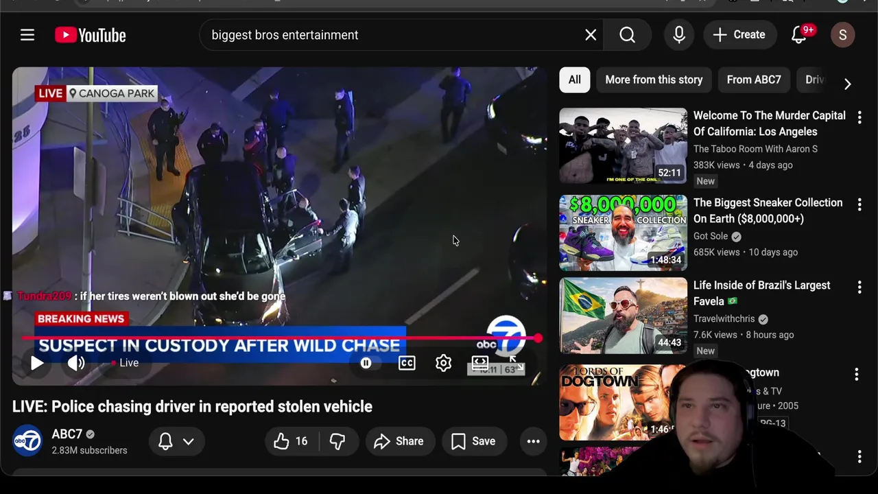Open options for Sneaker Collection video
The width and height of the screenshot is (878, 494).
[859, 204]
